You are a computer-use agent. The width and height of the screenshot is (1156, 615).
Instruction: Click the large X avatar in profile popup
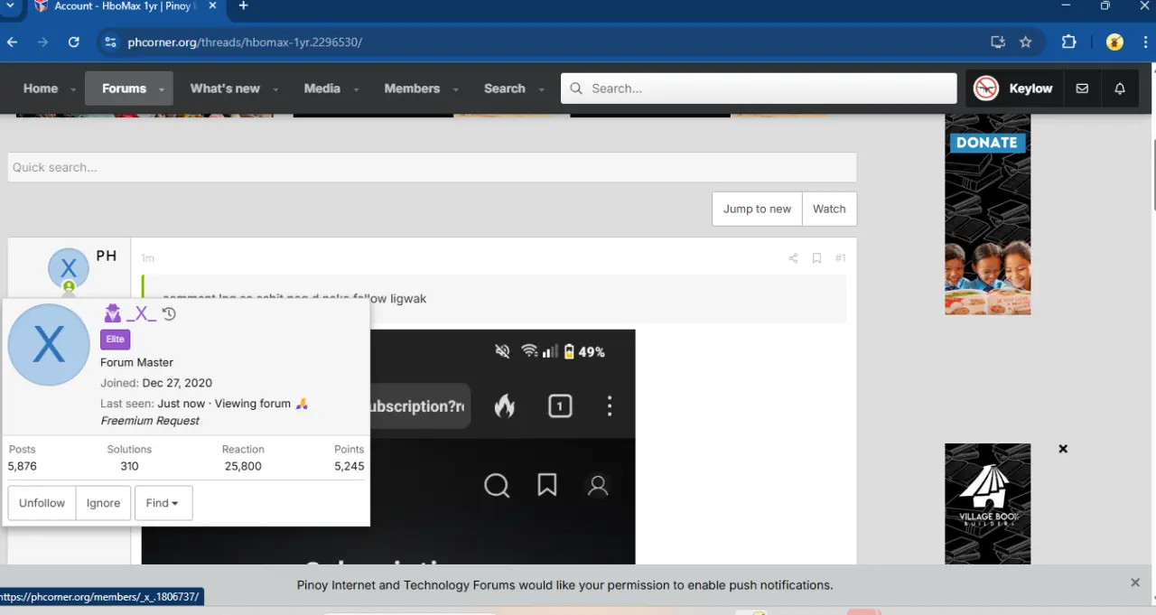coord(49,345)
